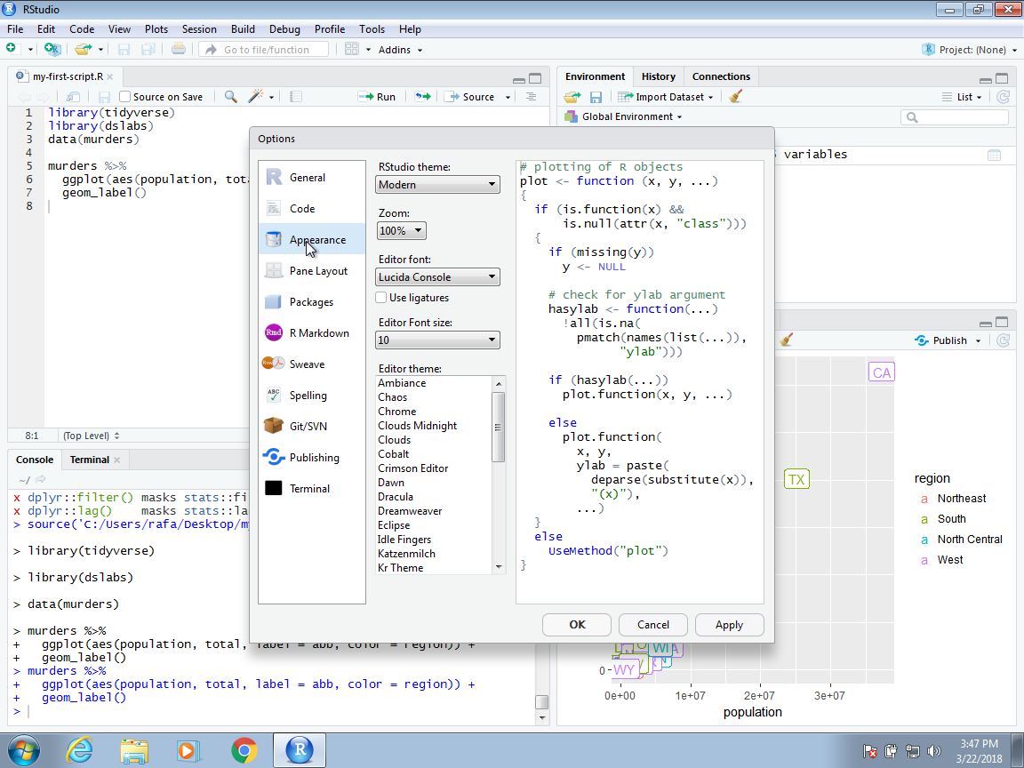This screenshot has height=768, width=1024.
Task: Click the magic wand code tools icon
Action: 255,96
